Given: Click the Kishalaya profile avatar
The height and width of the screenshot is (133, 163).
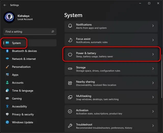Looking at the screenshot, I should 9,17.
